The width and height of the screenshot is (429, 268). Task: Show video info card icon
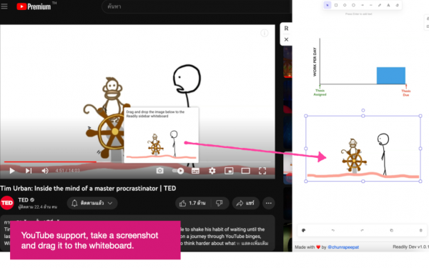[x=265, y=33]
